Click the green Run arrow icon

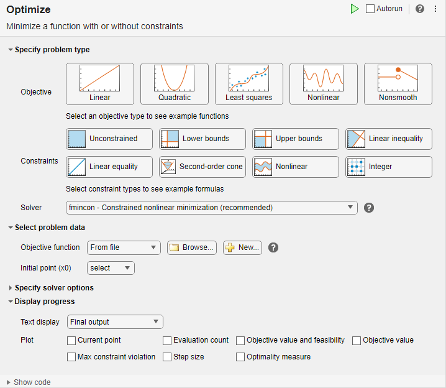pyautogui.click(x=354, y=9)
